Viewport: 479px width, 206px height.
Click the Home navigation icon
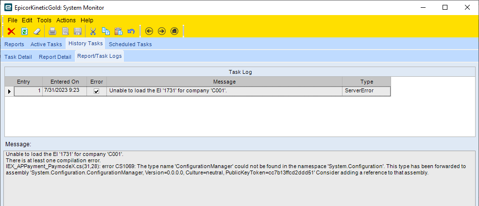(174, 31)
